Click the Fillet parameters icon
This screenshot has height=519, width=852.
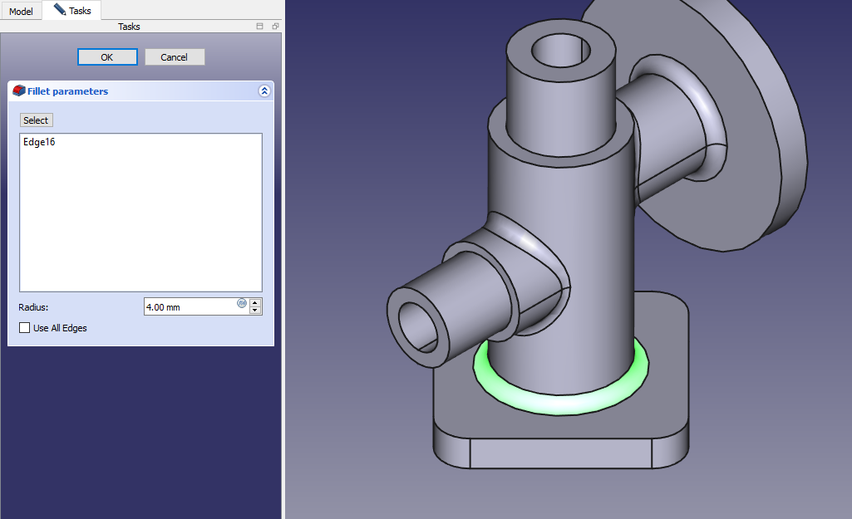[18, 91]
